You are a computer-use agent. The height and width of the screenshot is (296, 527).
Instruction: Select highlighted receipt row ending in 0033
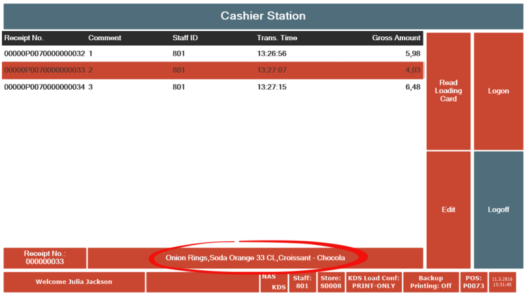coord(212,71)
